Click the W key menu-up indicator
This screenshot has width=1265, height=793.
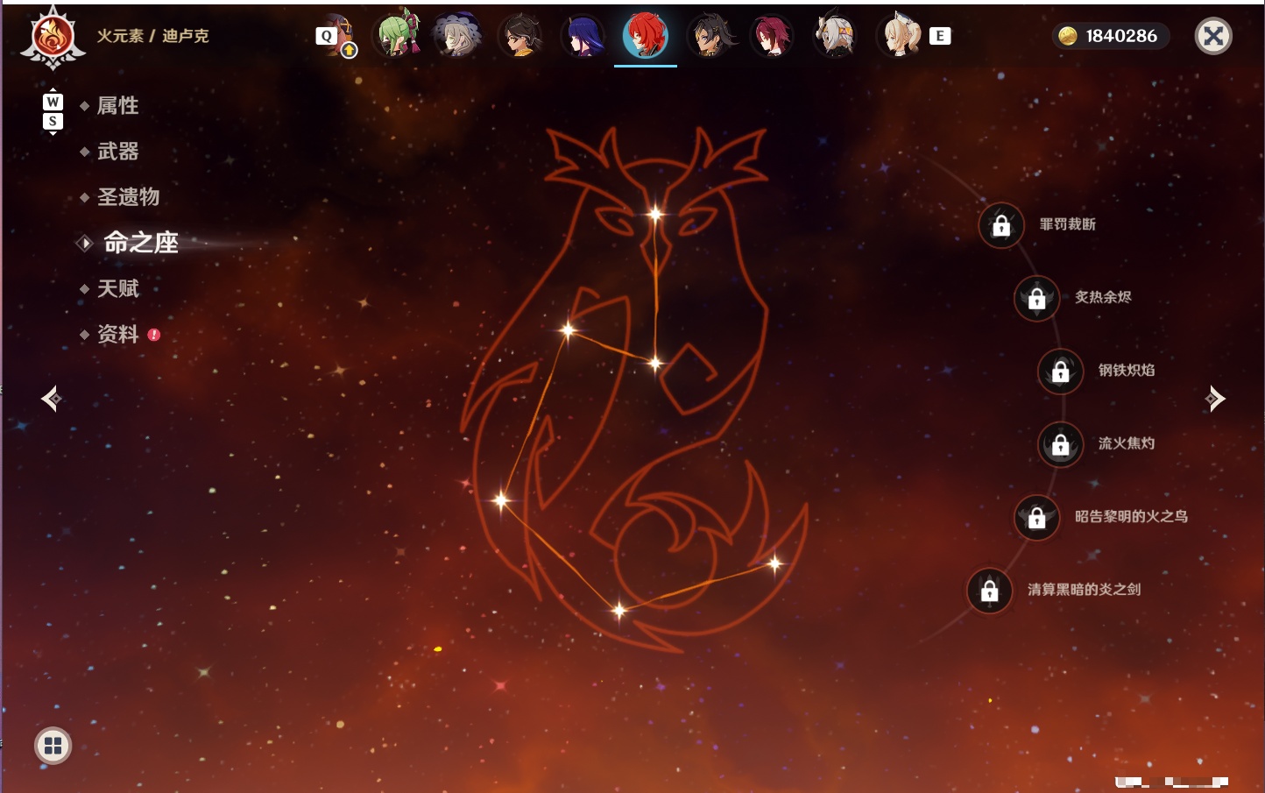pos(53,102)
